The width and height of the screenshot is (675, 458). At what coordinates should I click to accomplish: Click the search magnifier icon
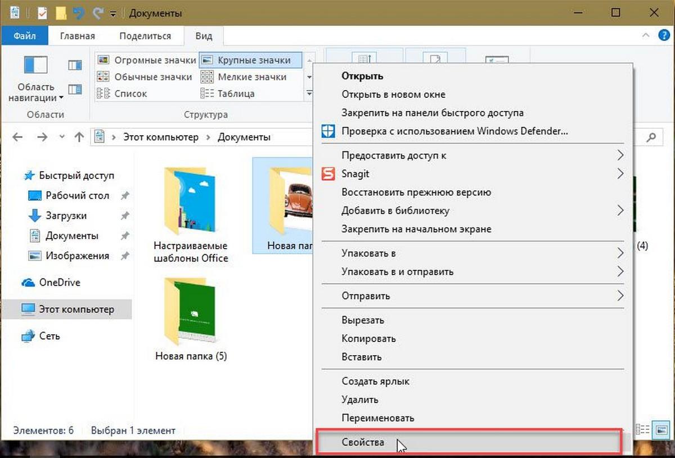[x=651, y=137]
